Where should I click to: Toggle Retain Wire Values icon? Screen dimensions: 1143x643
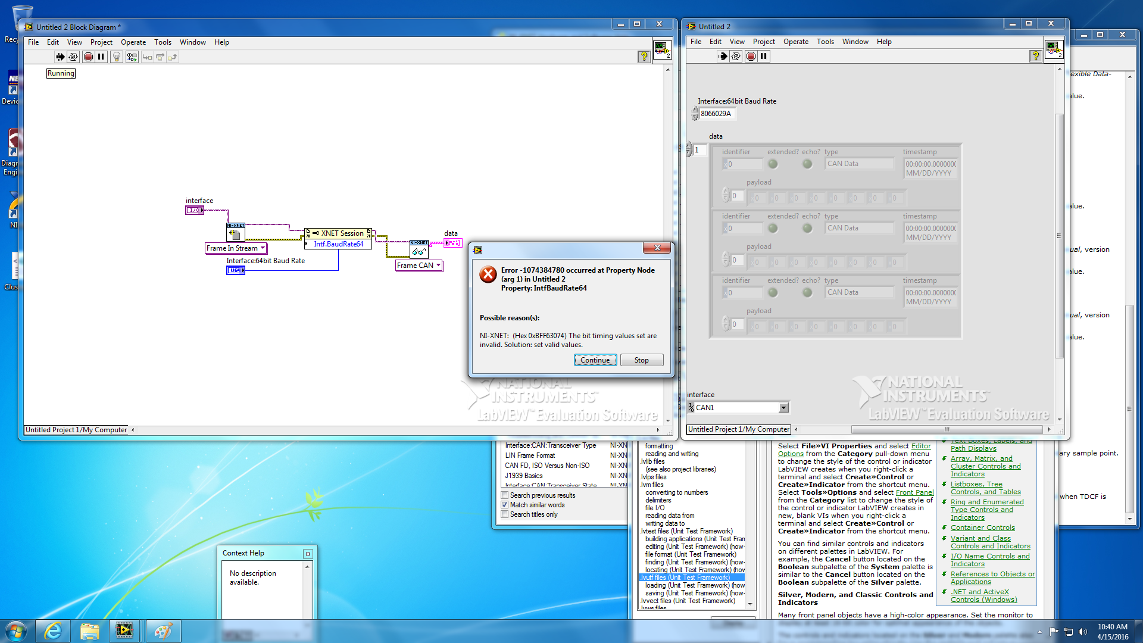point(132,57)
